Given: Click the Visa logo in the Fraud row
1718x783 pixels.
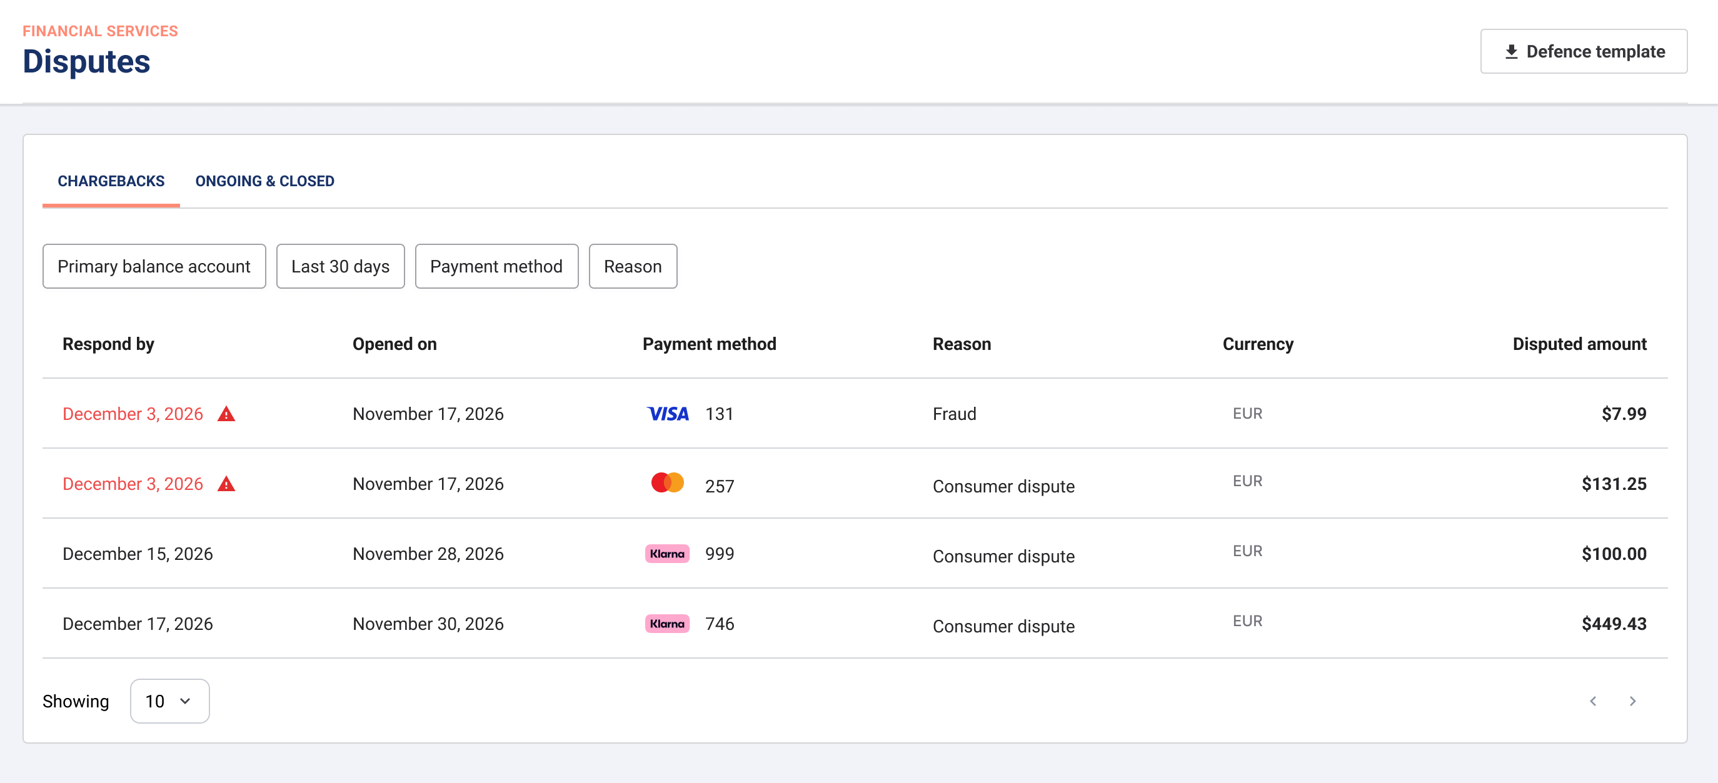Looking at the screenshot, I should pos(668,414).
